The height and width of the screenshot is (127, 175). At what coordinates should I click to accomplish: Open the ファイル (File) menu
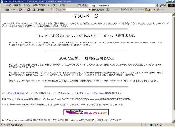(7, 5)
